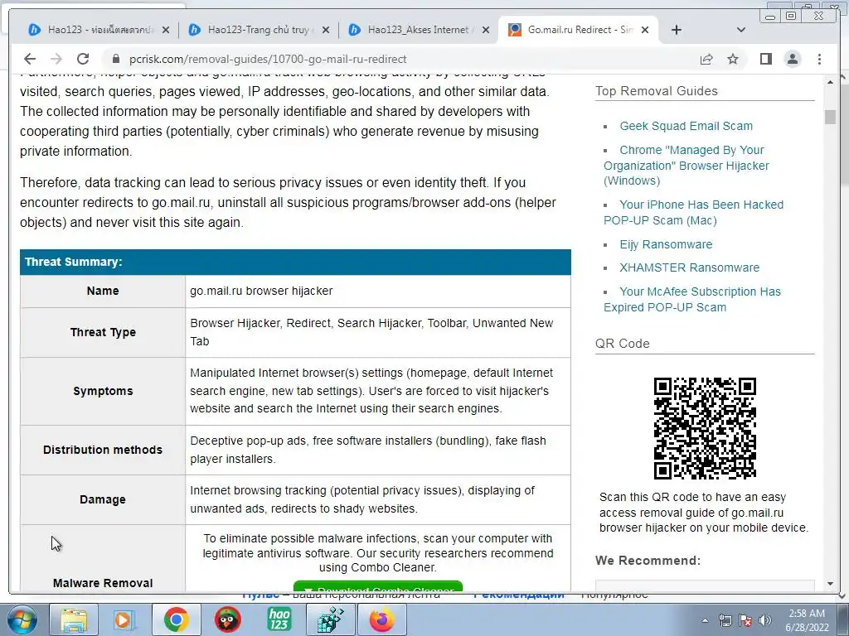Select the Threat Type label cell

click(x=103, y=333)
